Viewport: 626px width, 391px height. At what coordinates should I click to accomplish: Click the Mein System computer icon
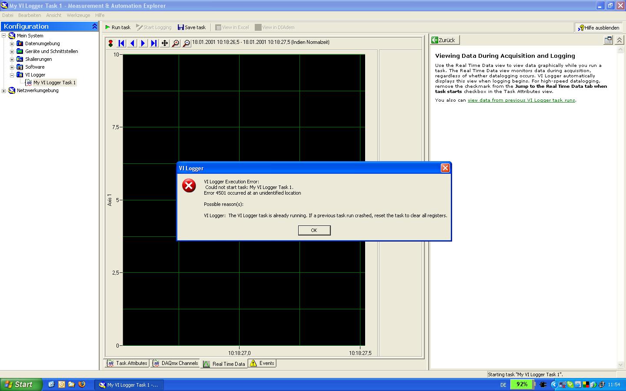point(12,36)
